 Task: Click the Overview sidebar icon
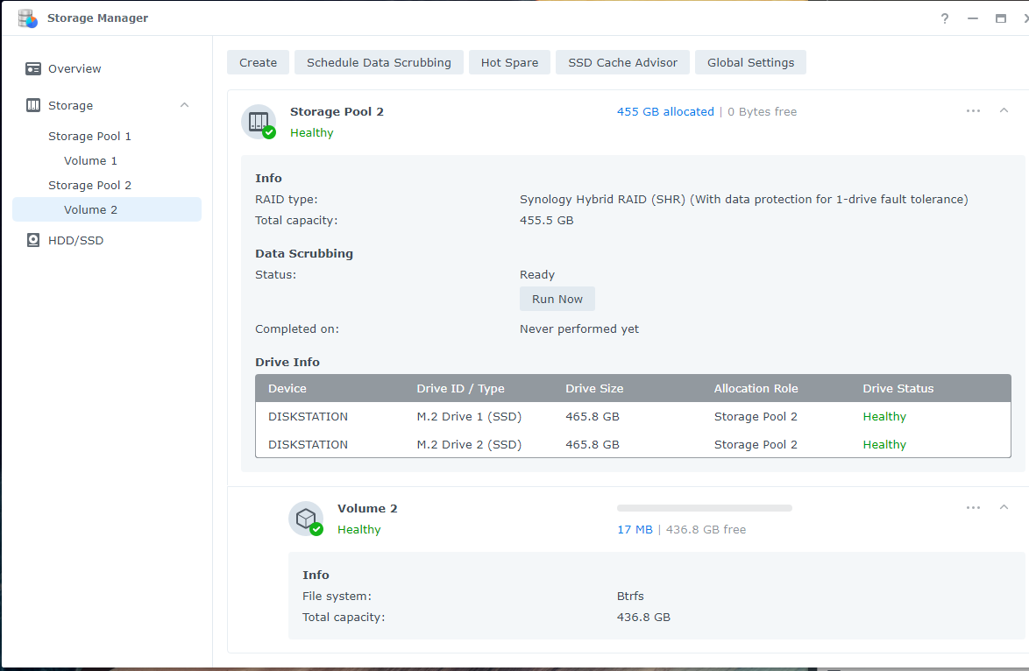(x=32, y=69)
